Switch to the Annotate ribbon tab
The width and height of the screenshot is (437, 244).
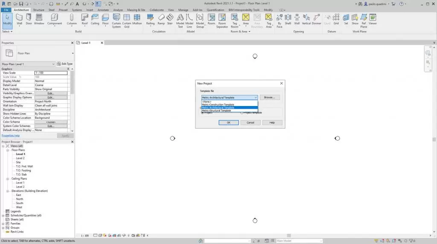(103, 9)
